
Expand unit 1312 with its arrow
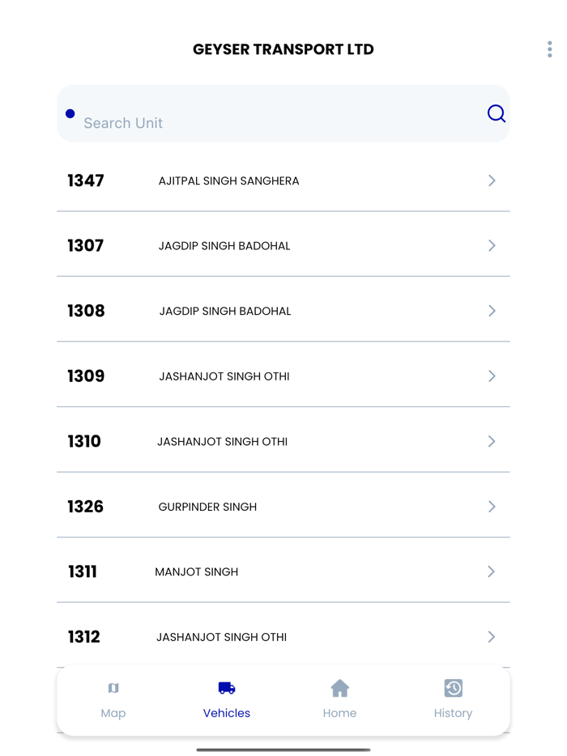point(491,637)
